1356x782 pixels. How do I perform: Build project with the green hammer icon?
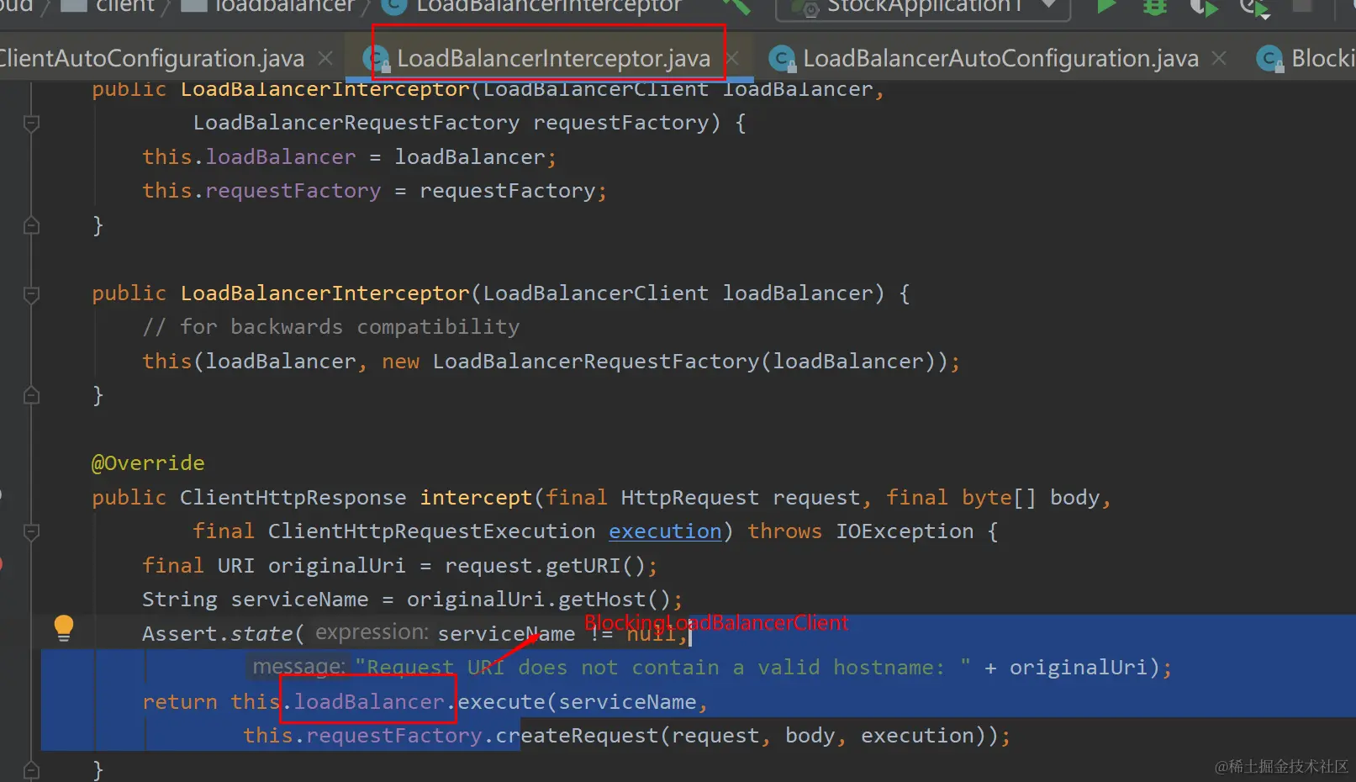coord(738,6)
